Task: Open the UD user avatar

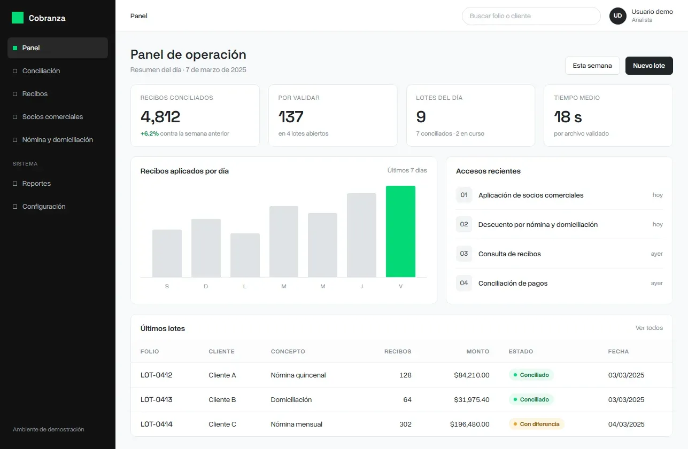Action: (617, 16)
